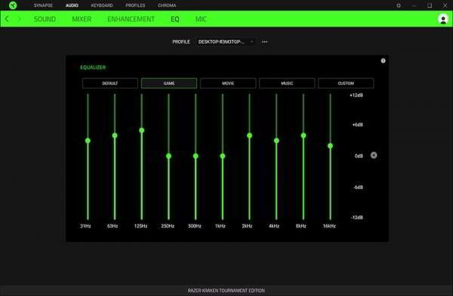This screenshot has width=453, height=296.
Task: Open profile options three-dots menu
Action: 264,41
